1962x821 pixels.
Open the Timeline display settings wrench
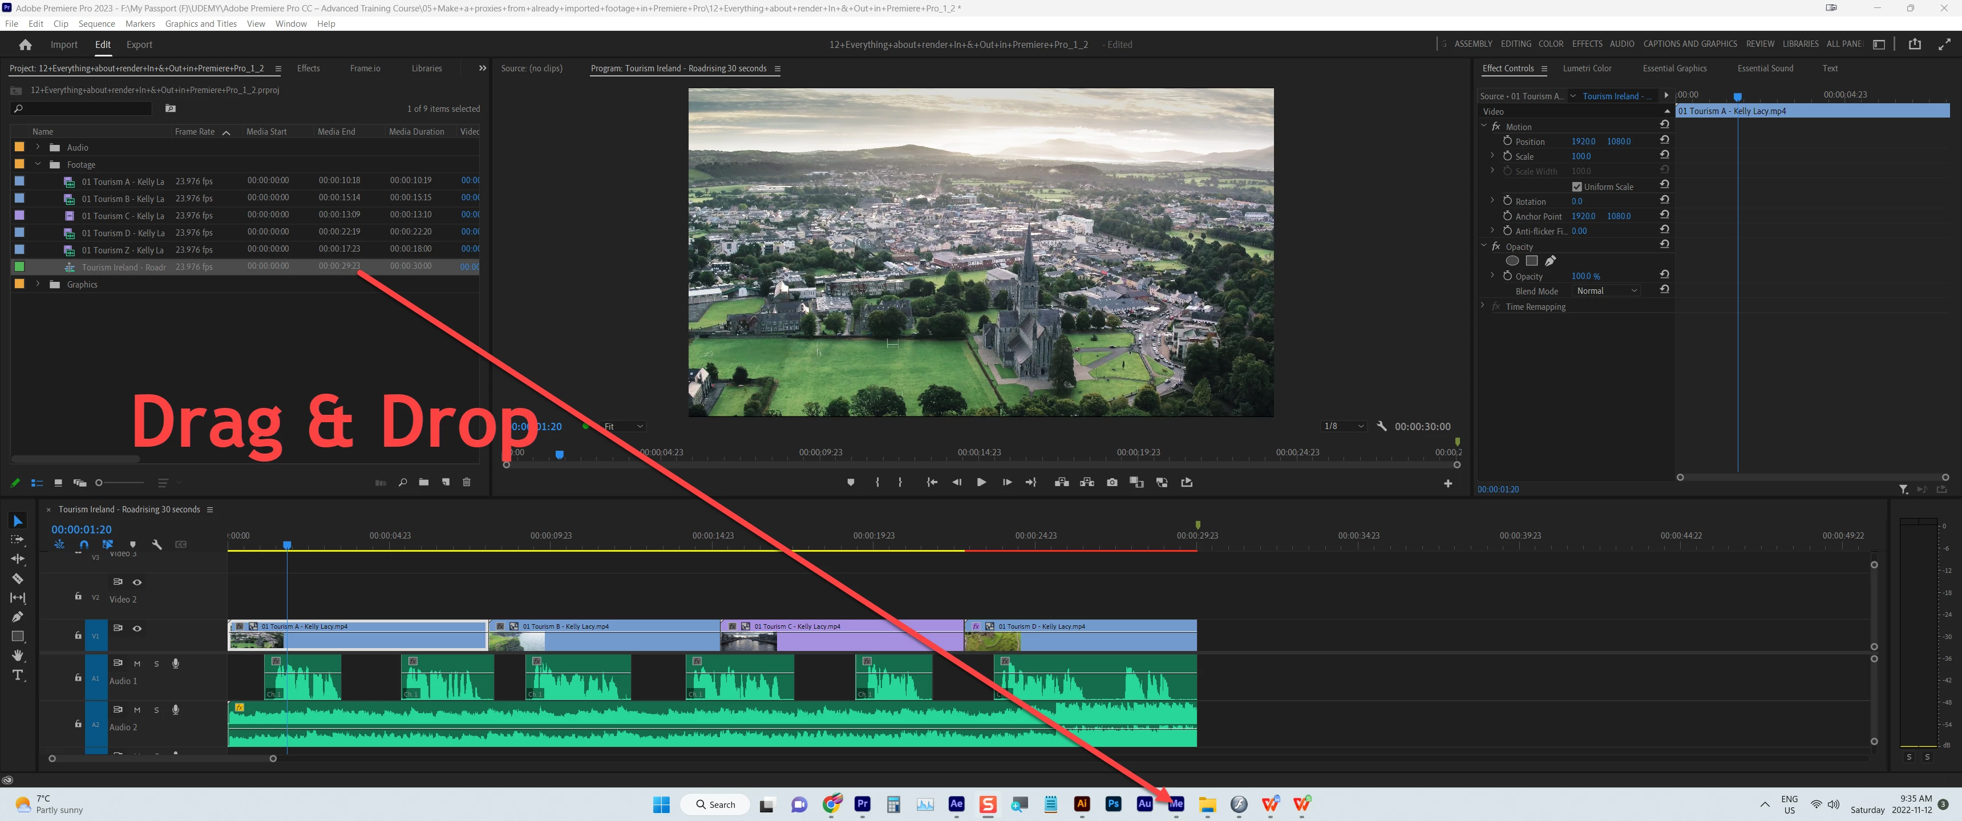pyautogui.click(x=157, y=544)
